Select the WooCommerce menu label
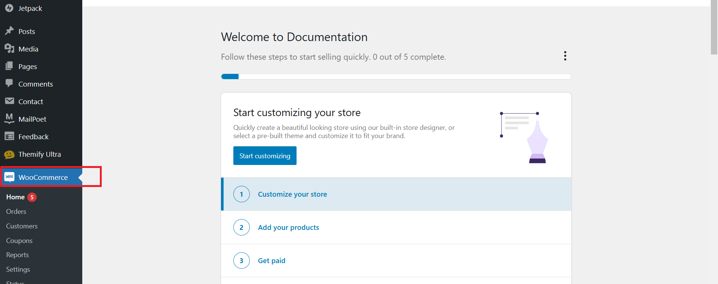 (43, 177)
